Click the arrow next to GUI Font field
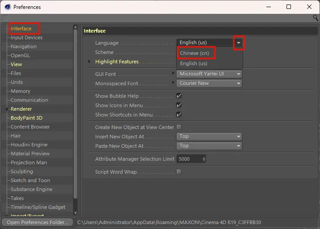 click(x=173, y=73)
